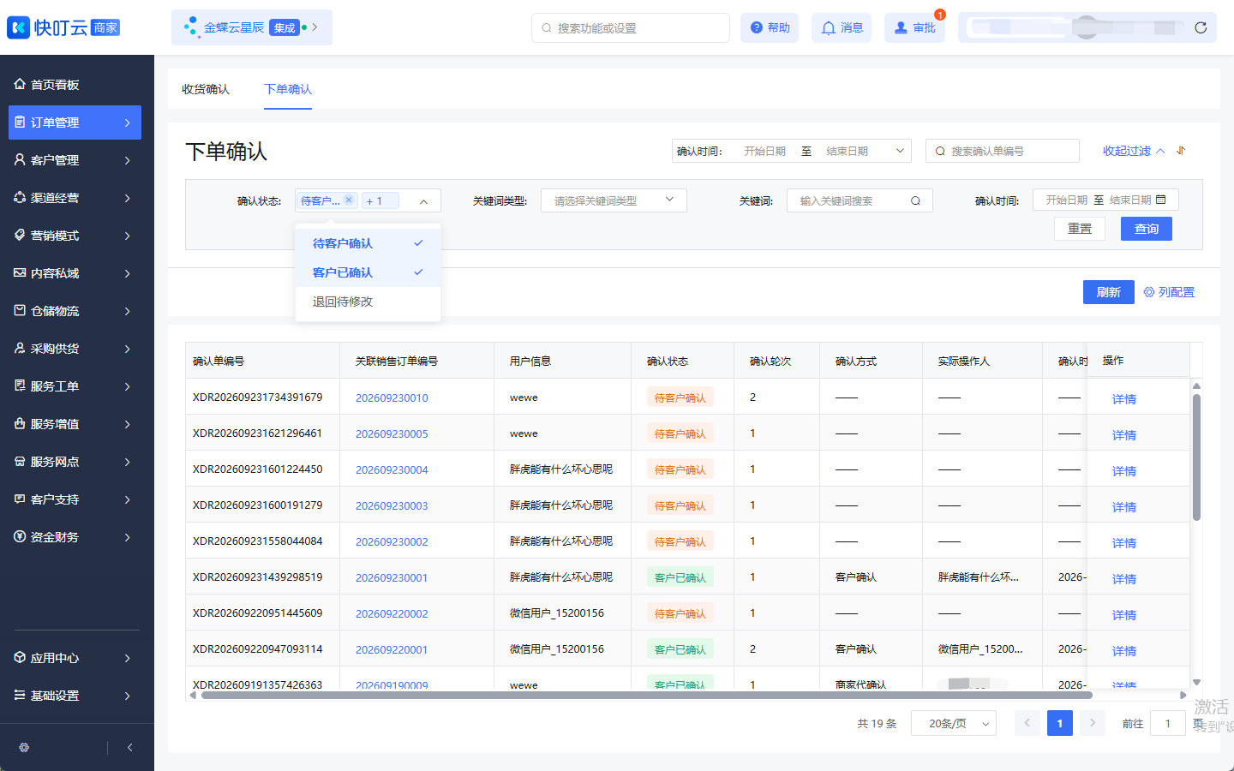The height and width of the screenshot is (771, 1234).
Task: Click the 输入关键词搜索 input field
Action: [860, 200]
